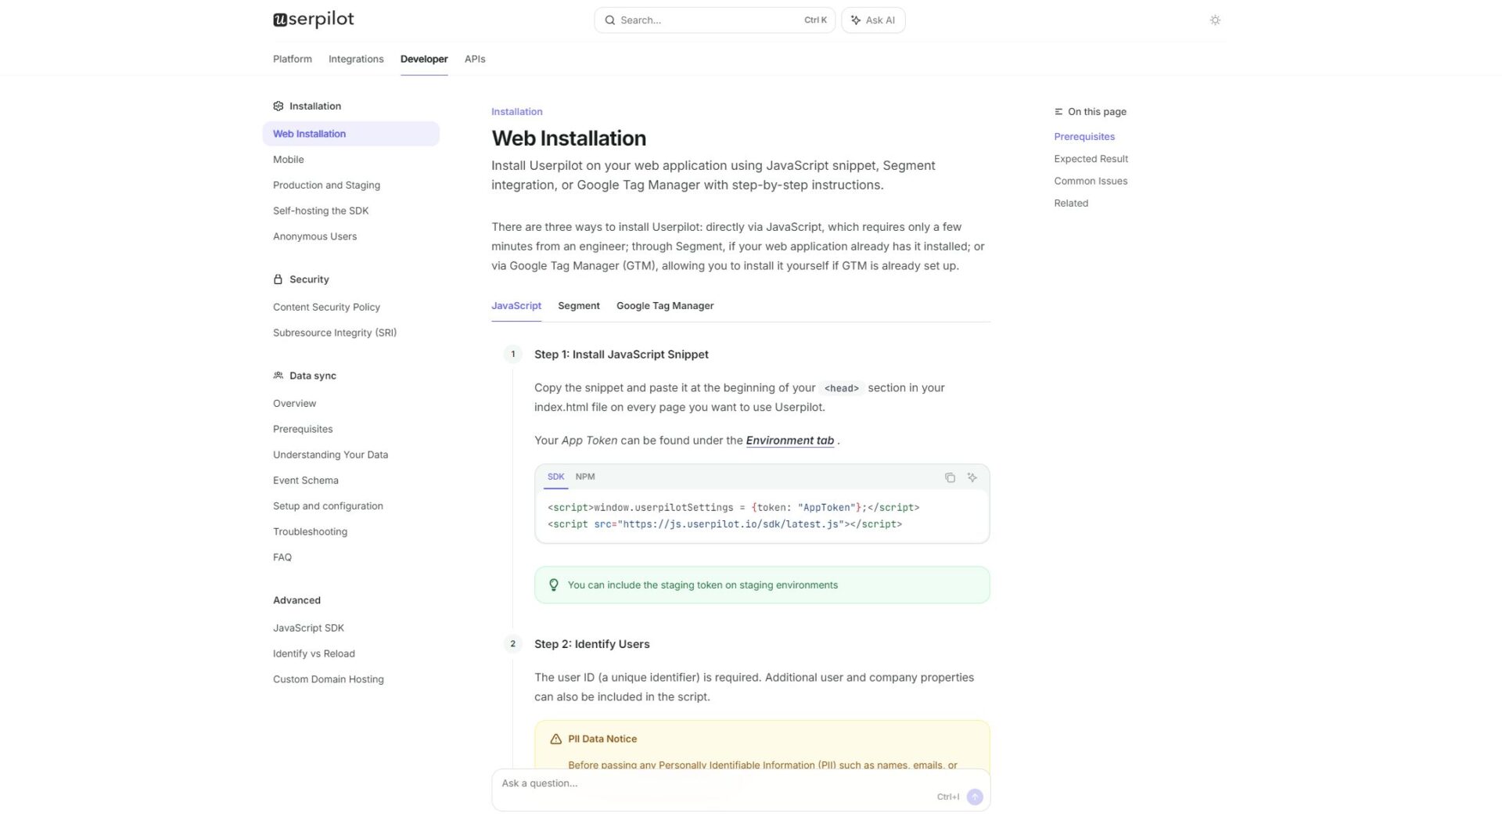Screen dimensions: 1502x824
Task: Switch to the Google Tag Manager tab
Action: click(x=664, y=306)
